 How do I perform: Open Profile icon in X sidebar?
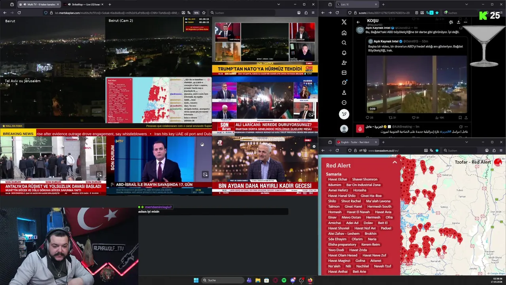(x=344, y=93)
